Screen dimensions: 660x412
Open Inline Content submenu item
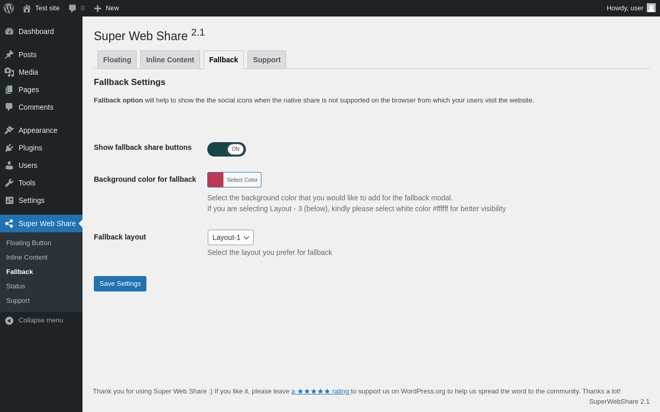coord(27,257)
